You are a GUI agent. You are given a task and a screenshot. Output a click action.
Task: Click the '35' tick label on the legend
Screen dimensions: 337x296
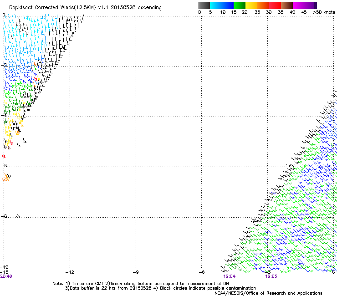(281, 12)
